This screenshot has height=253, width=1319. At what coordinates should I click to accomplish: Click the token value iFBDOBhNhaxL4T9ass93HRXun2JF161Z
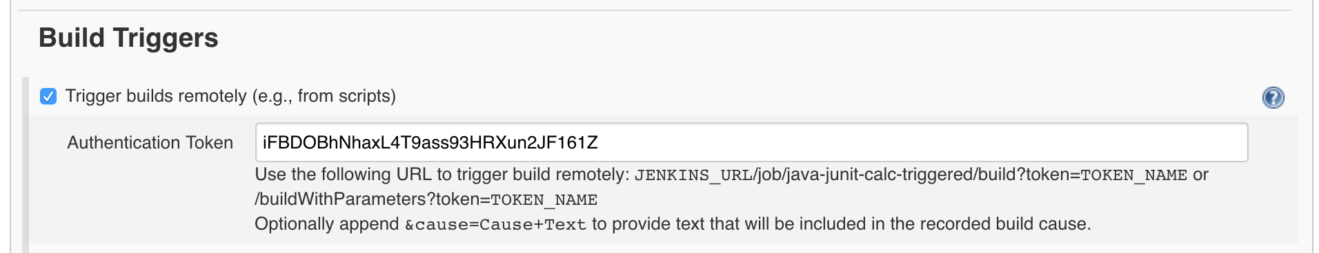[430, 142]
